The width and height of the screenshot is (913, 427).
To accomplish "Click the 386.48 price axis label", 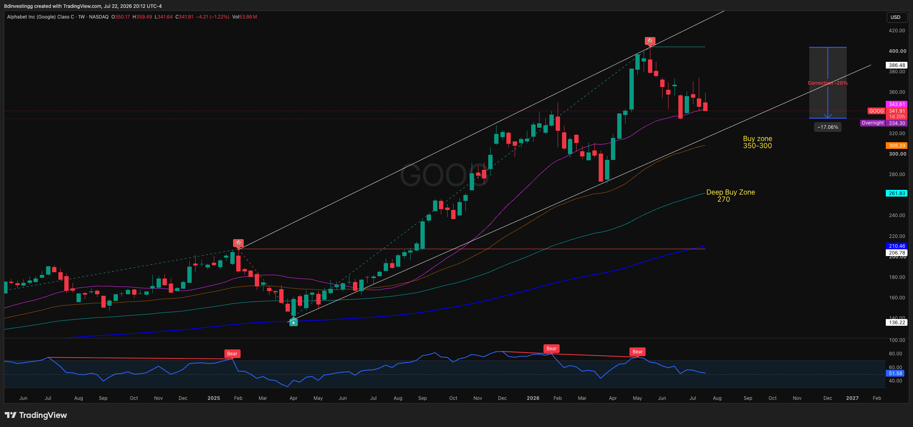I will [x=897, y=65].
